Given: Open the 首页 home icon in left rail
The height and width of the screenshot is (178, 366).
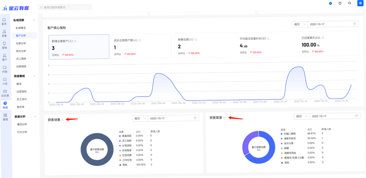Looking at the screenshot, I should pos(4,21).
